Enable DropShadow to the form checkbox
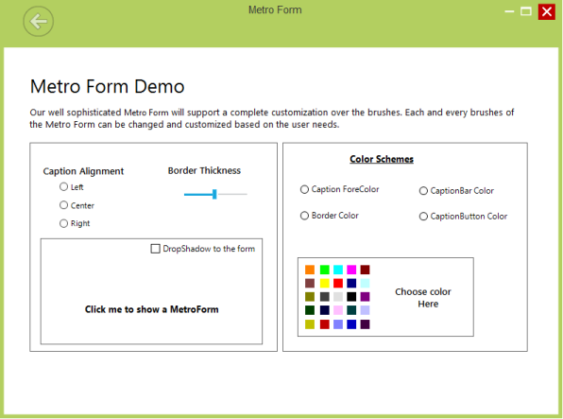Viewport: 563px width, 419px height. 155,249
